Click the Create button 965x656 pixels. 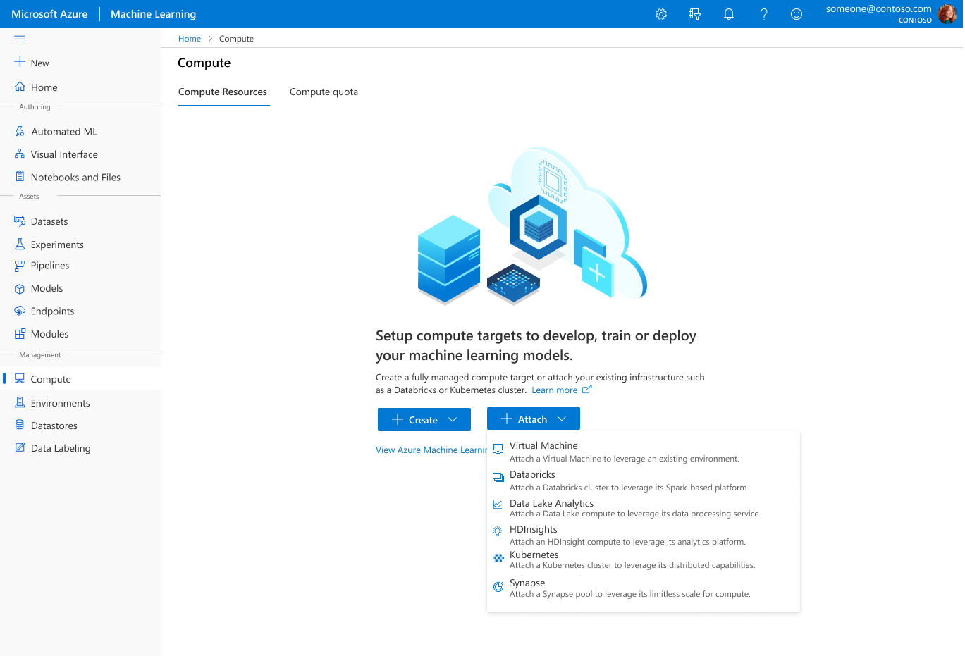[424, 419]
